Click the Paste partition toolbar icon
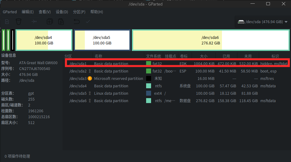291x162 pixels. click(x=61, y=22)
